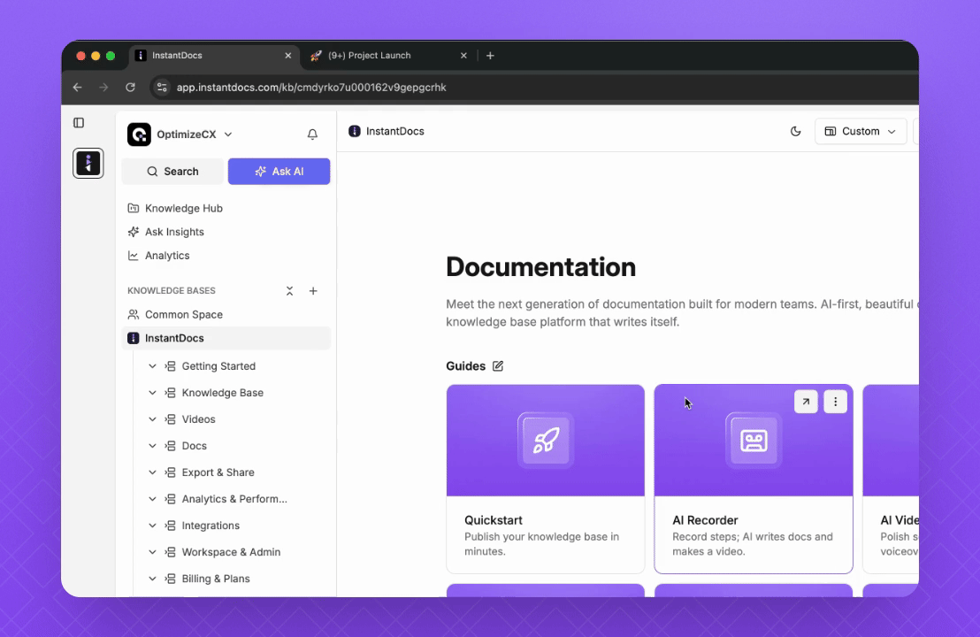Switch to the Project Launch browser tab
Screen dimensions: 980x637
(x=387, y=56)
